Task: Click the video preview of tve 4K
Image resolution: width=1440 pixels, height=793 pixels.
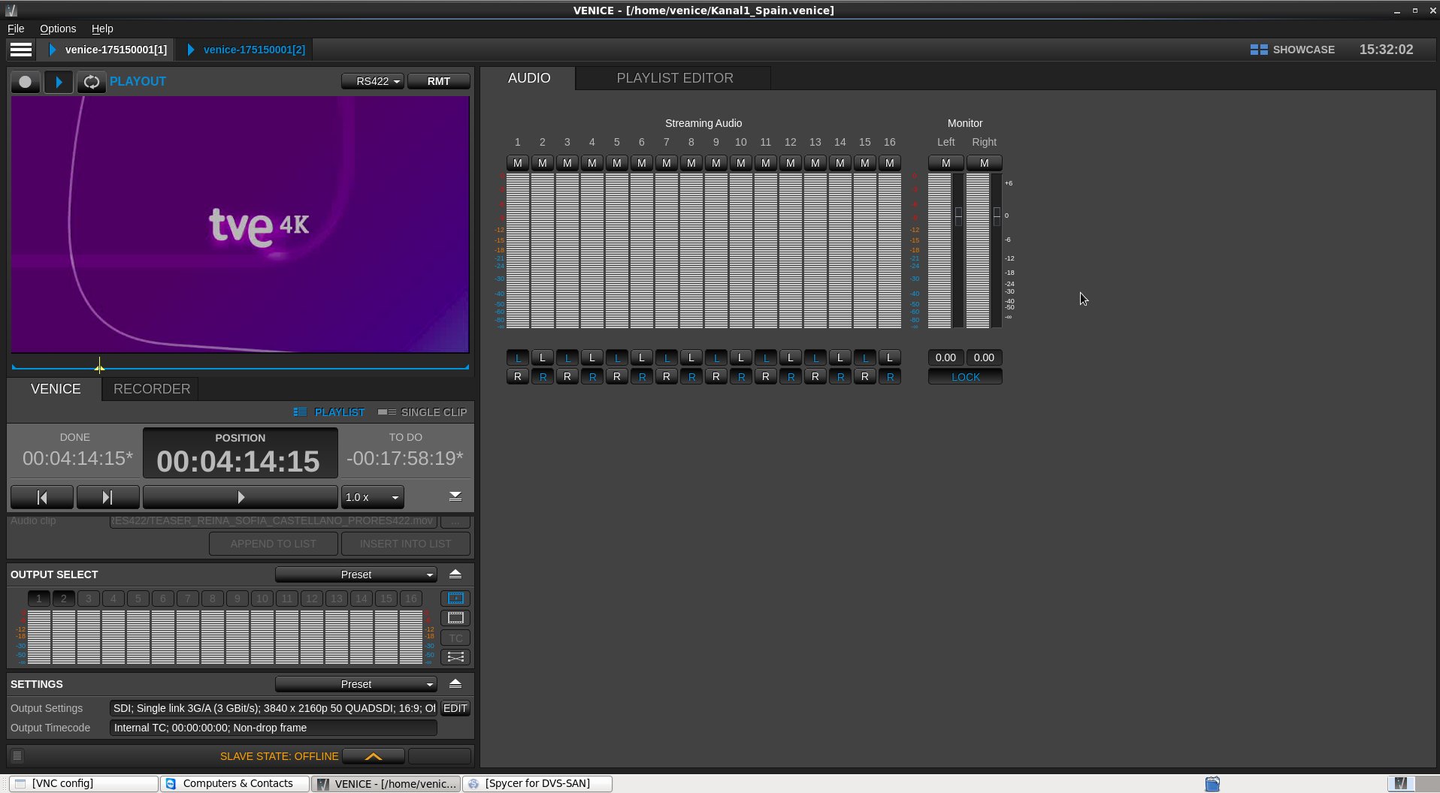Action: 241,225
